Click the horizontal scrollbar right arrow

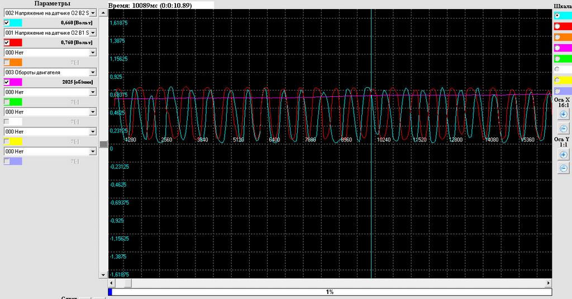[x=548, y=283]
